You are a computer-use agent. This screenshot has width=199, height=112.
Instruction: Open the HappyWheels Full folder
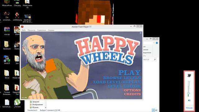[16, 90]
